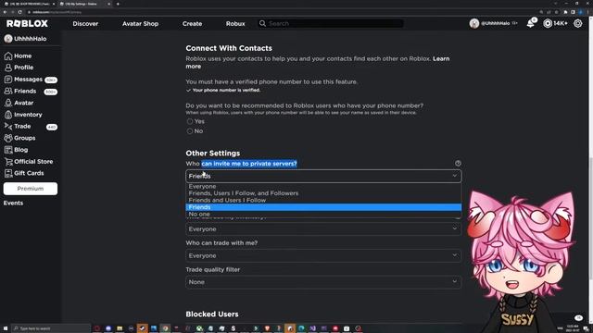Click the Roblox logo
Image resolution: width=593 pixels, height=333 pixels.
[27, 23]
